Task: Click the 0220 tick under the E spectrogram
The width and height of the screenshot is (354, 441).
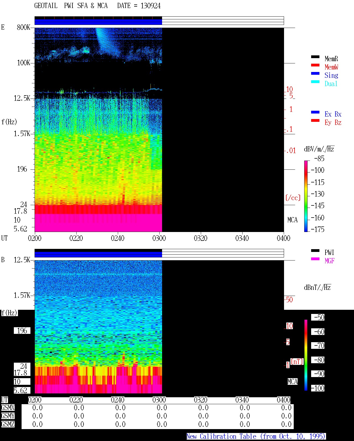Action: [x=76, y=238]
